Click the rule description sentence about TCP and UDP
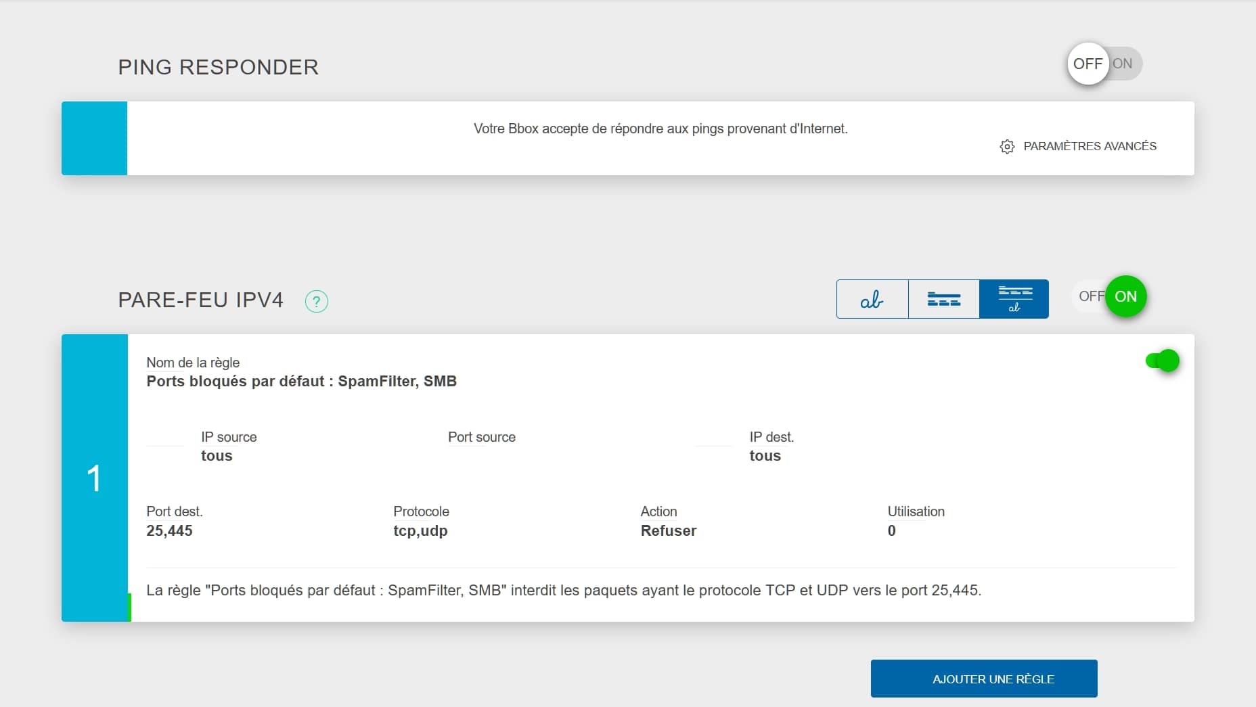The image size is (1256, 707). (563, 591)
